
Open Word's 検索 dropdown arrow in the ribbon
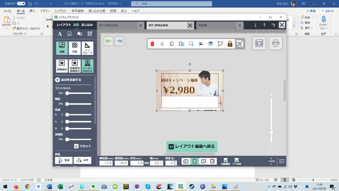[x=313, y=18]
